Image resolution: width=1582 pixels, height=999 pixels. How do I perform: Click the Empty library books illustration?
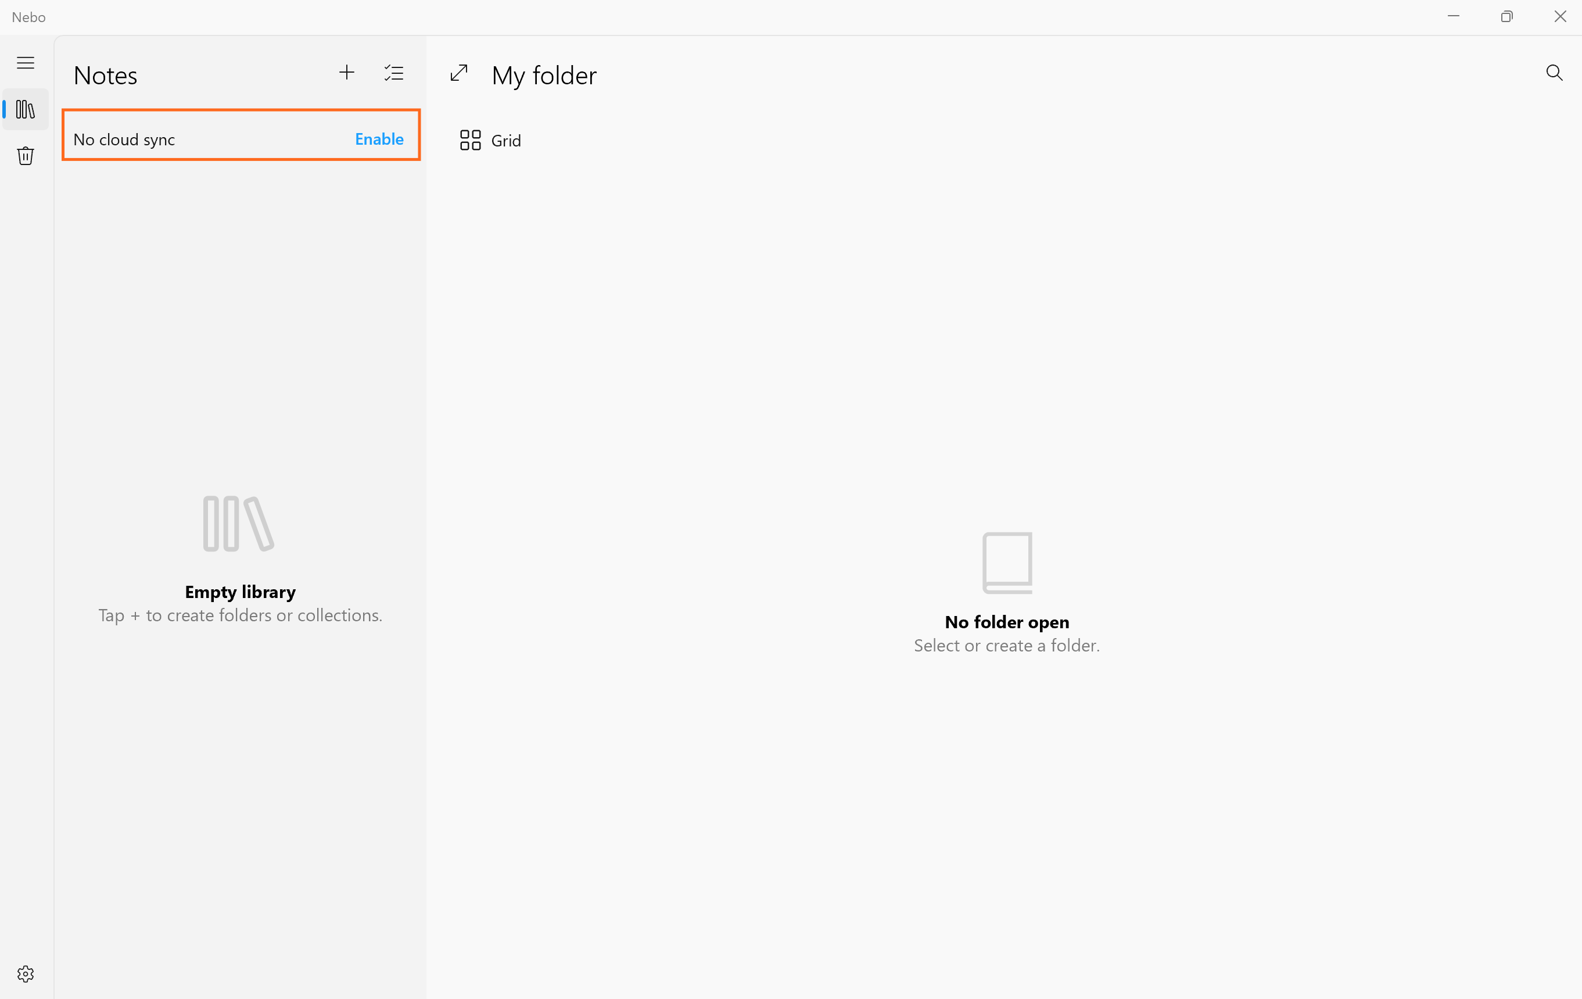click(238, 523)
